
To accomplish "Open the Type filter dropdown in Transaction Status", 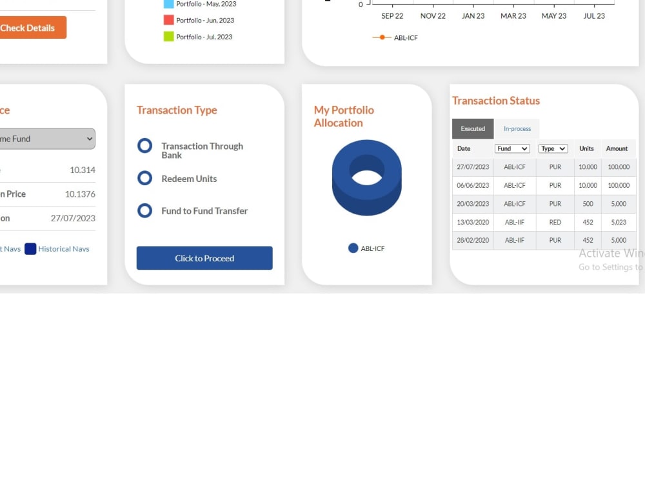I will point(553,148).
